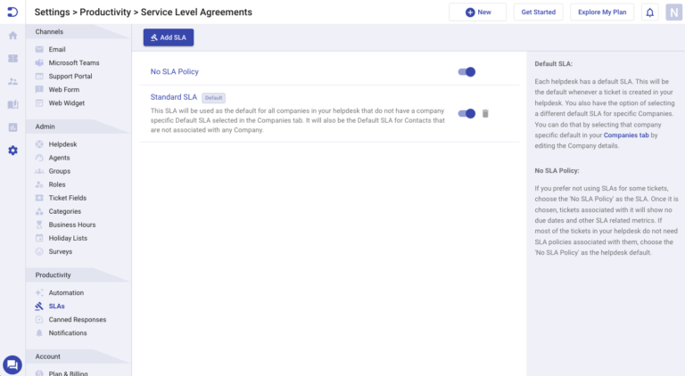Open the tickets icon in left rail
Image resolution: width=685 pixels, height=376 pixels.
(12, 59)
